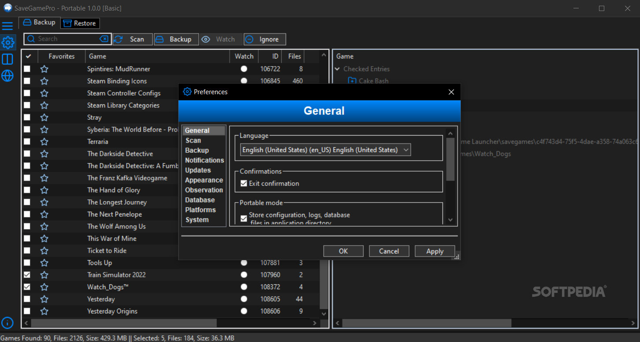Click the Scan toolbar button

click(133, 39)
